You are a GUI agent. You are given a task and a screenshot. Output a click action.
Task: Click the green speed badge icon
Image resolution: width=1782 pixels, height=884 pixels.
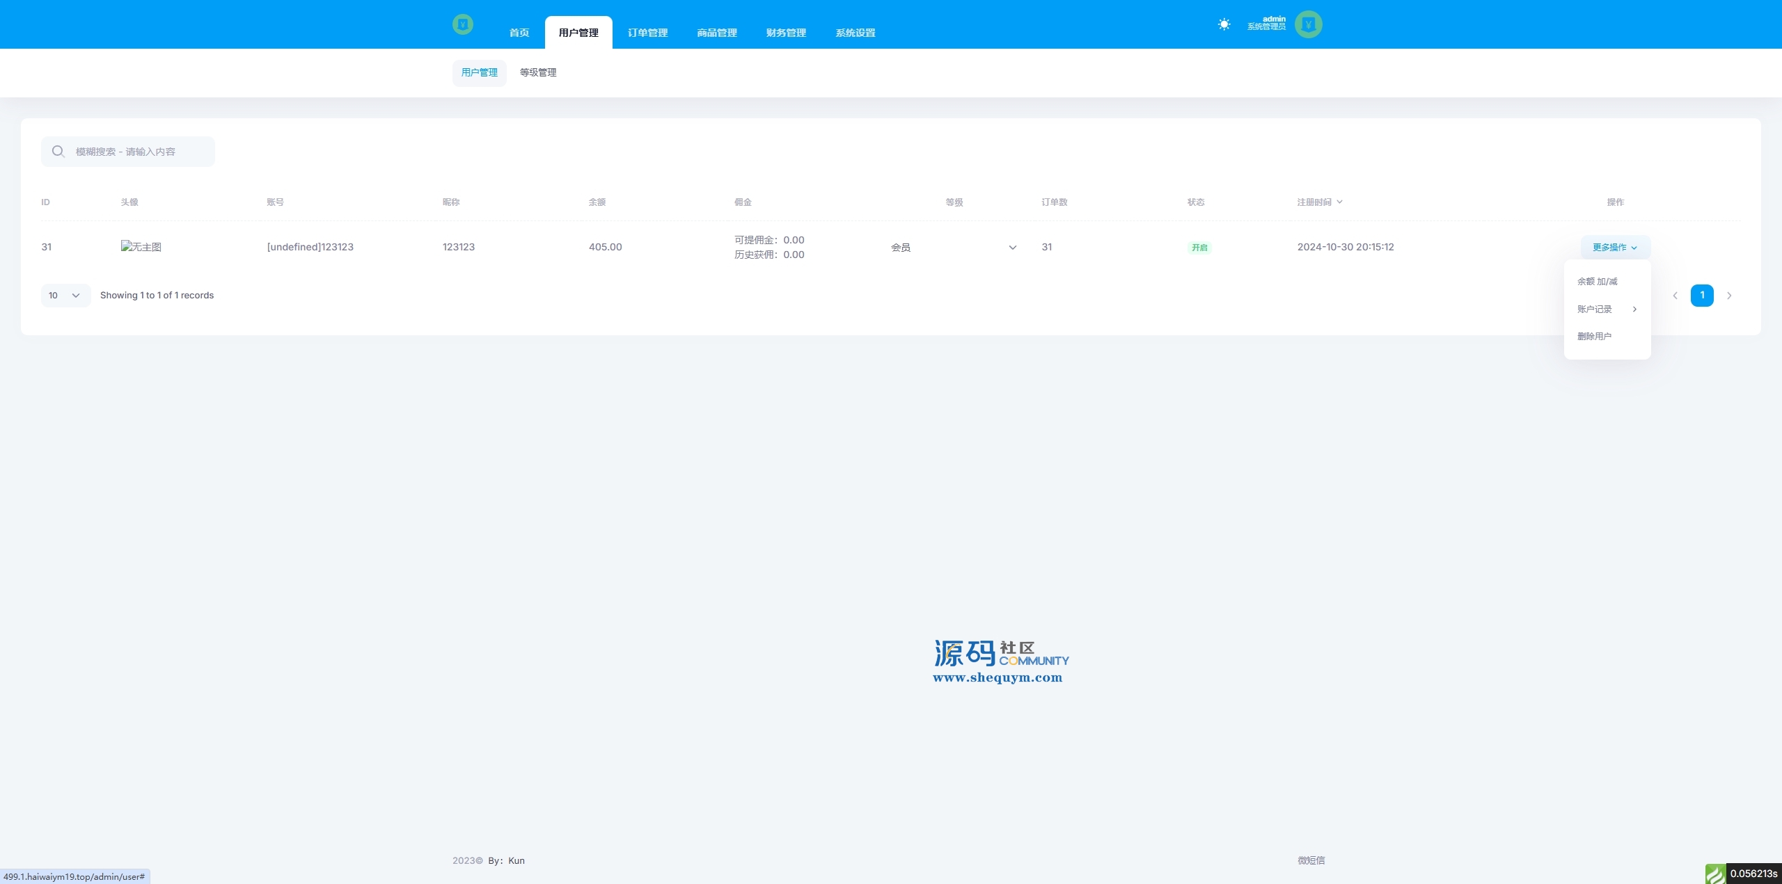tap(1715, 874)
